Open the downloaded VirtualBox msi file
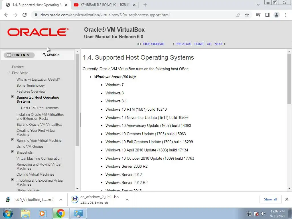292x219 pixels. coord(30,200)
